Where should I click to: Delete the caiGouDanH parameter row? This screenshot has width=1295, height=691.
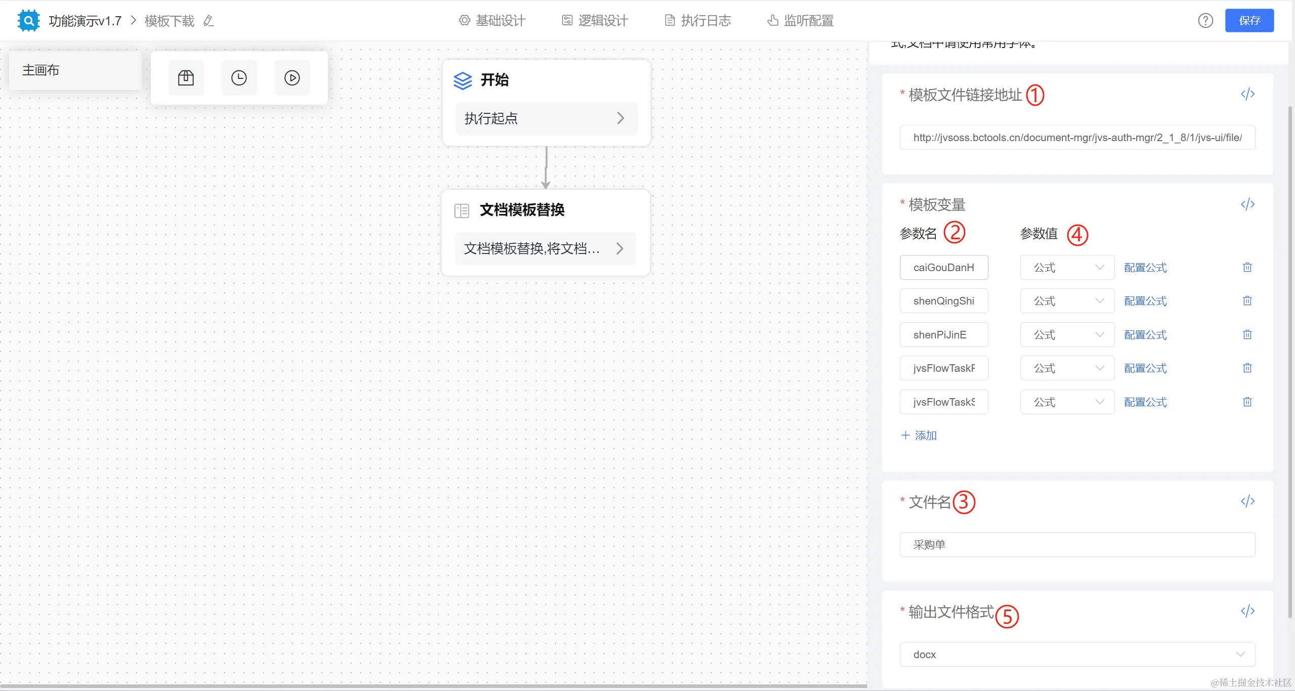(x=1247, y=267)
